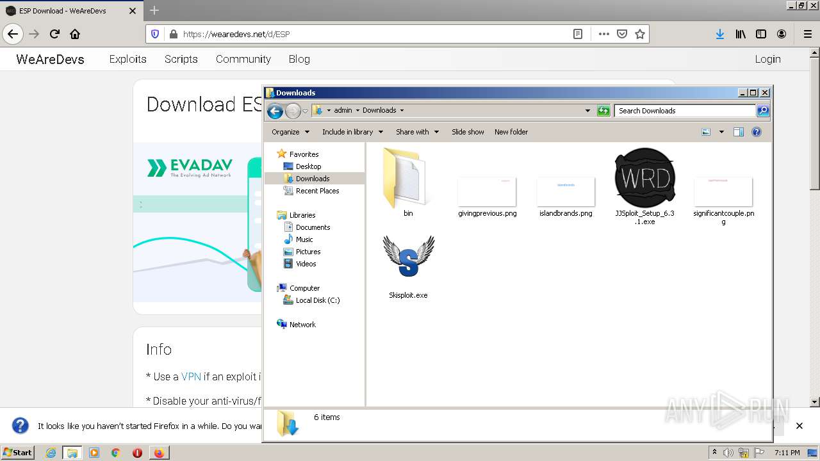Open Internet Explorer from taskbar

(x=51, y=453)
